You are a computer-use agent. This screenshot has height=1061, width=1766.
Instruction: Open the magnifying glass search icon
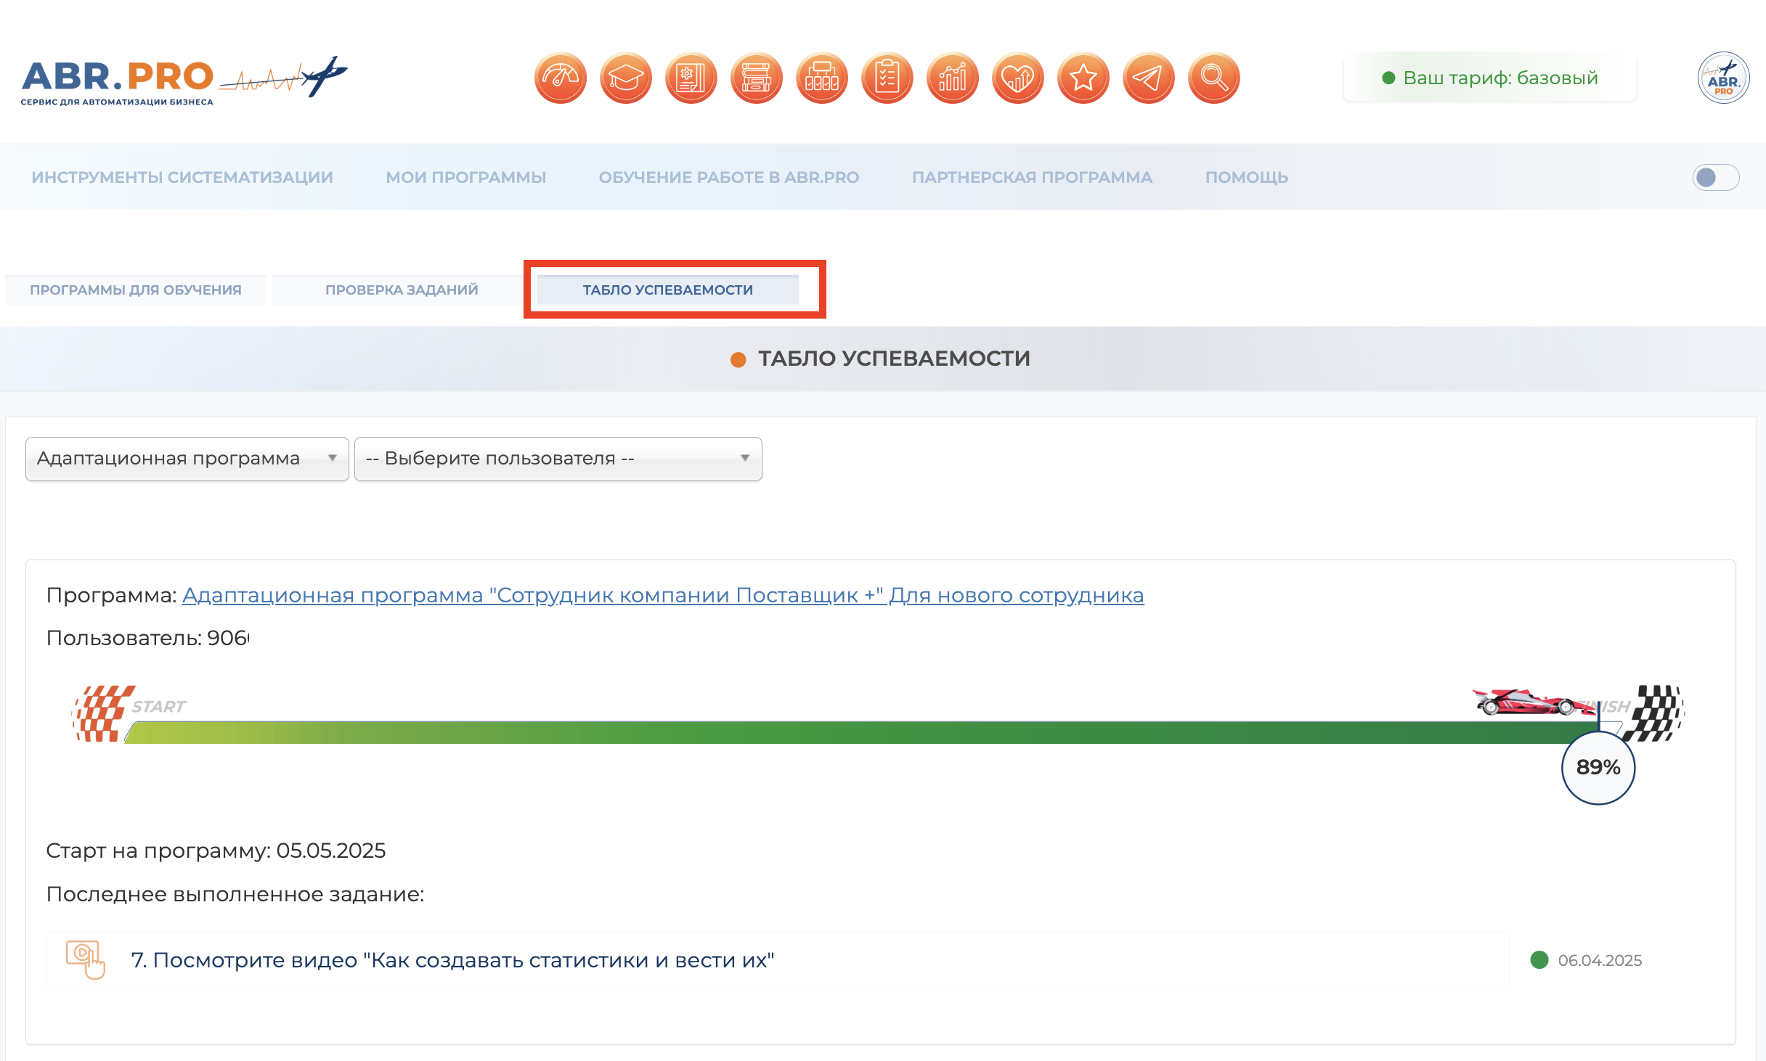click(x=1213, y=78)
